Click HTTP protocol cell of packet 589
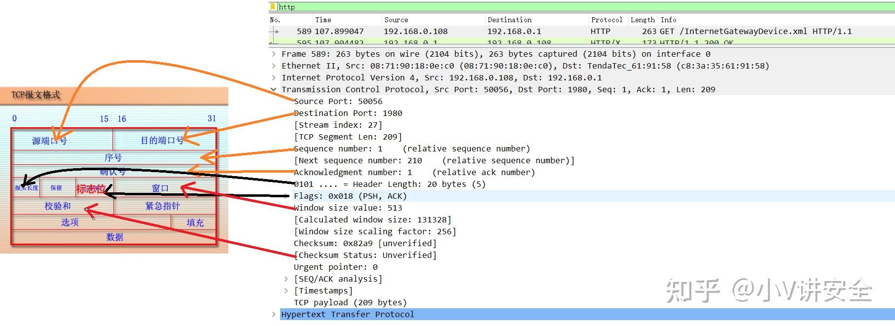This screenshot has height=326, width=895. click(x=600, y=31)
